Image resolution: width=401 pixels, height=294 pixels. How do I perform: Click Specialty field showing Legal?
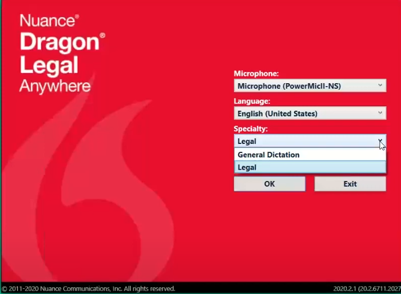(304, 142)
